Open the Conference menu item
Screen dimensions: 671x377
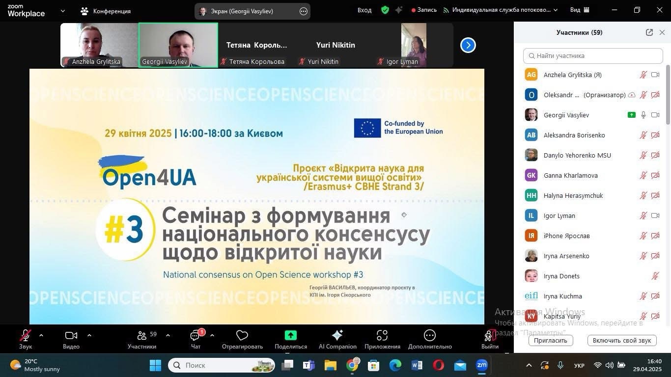[x=106, y=11]
